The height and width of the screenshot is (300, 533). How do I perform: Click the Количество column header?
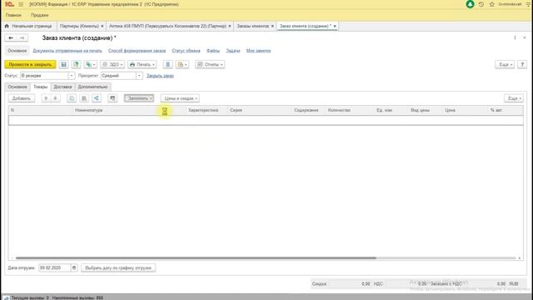pyautogui.click(x=339, y=110)
